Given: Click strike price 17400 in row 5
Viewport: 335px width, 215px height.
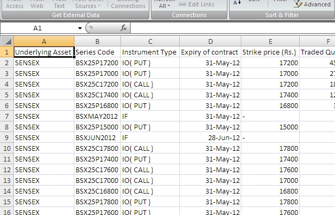Looking at the screenshot, I should coord(270,95).
